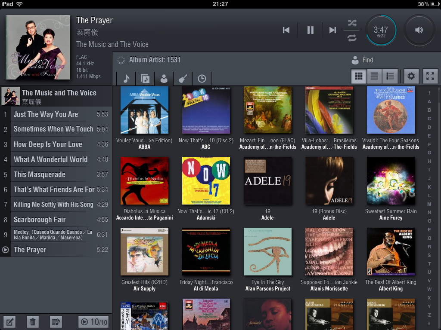
Task: Open The Music and The Voice playlist header
Action: pyautogui.click(x=56, y=96)
